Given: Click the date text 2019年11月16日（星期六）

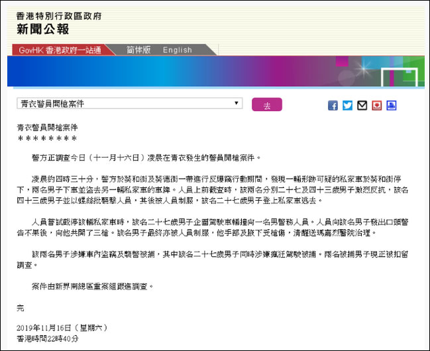Looking at the screenshot, I should (62, 328).
